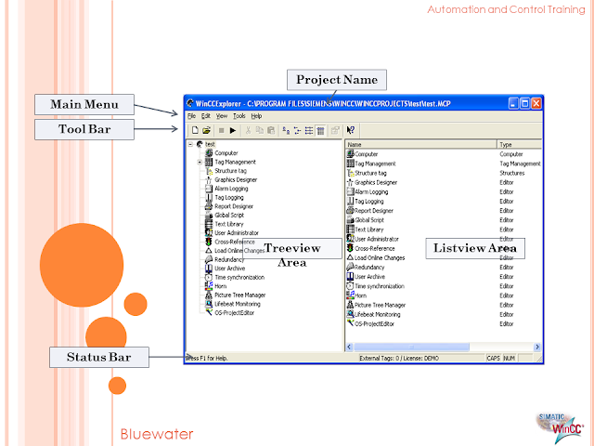Select Graphics Designer in the tree view

point(236,179)
